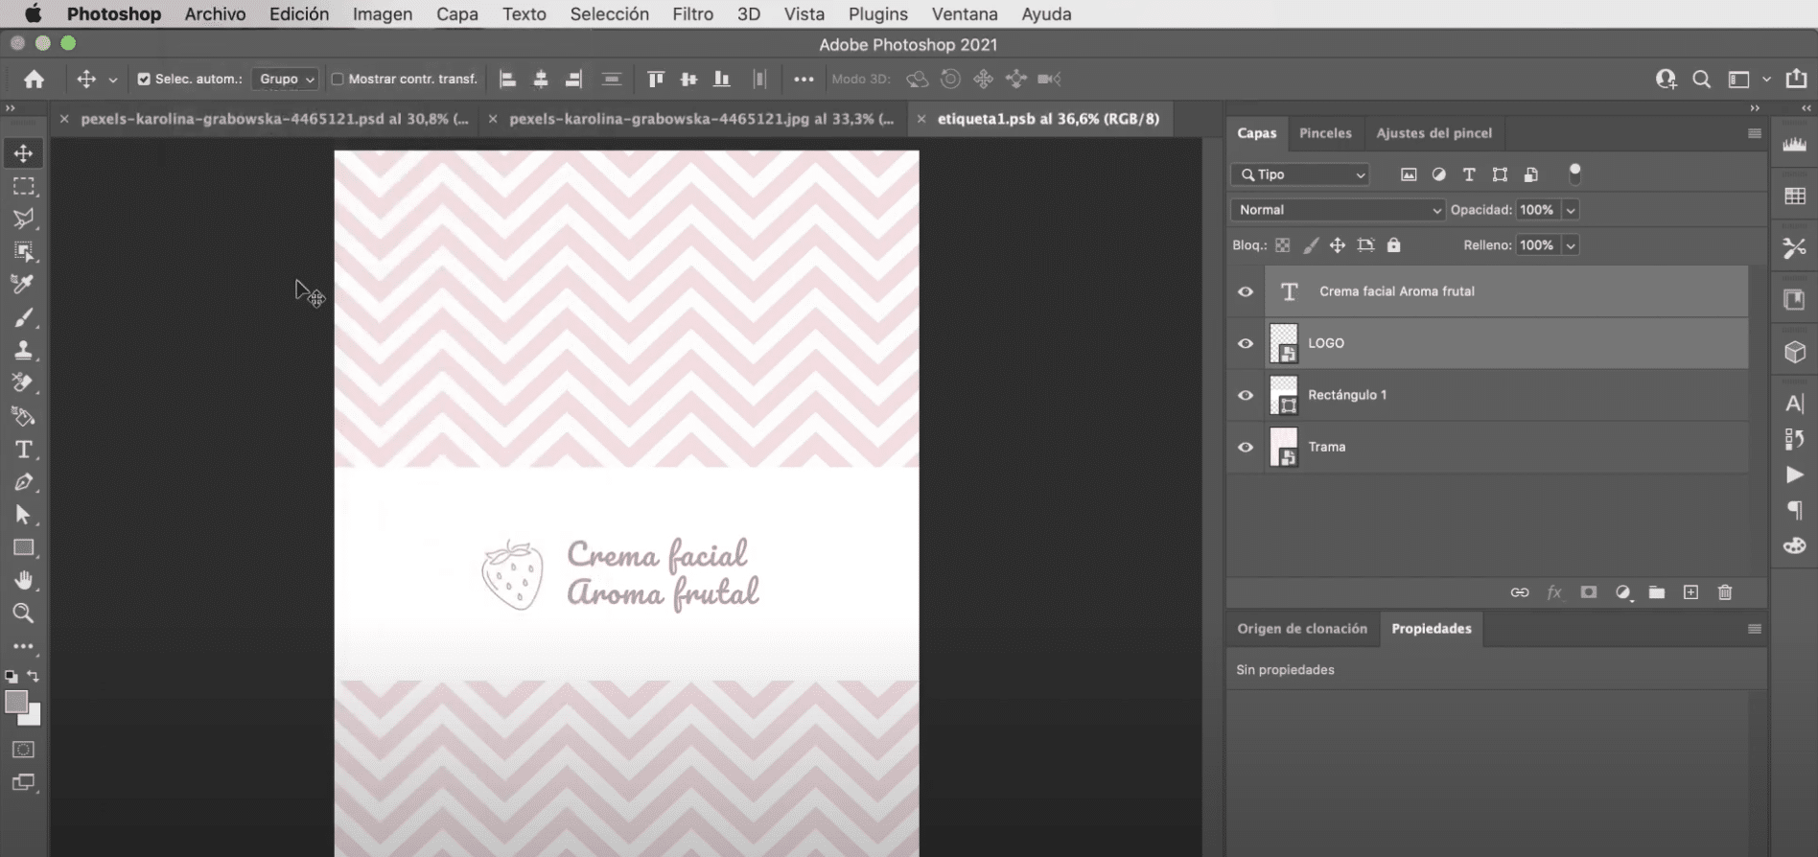Select the Hand tool
Screen dimensions: 1818x857
coord(23,580)
